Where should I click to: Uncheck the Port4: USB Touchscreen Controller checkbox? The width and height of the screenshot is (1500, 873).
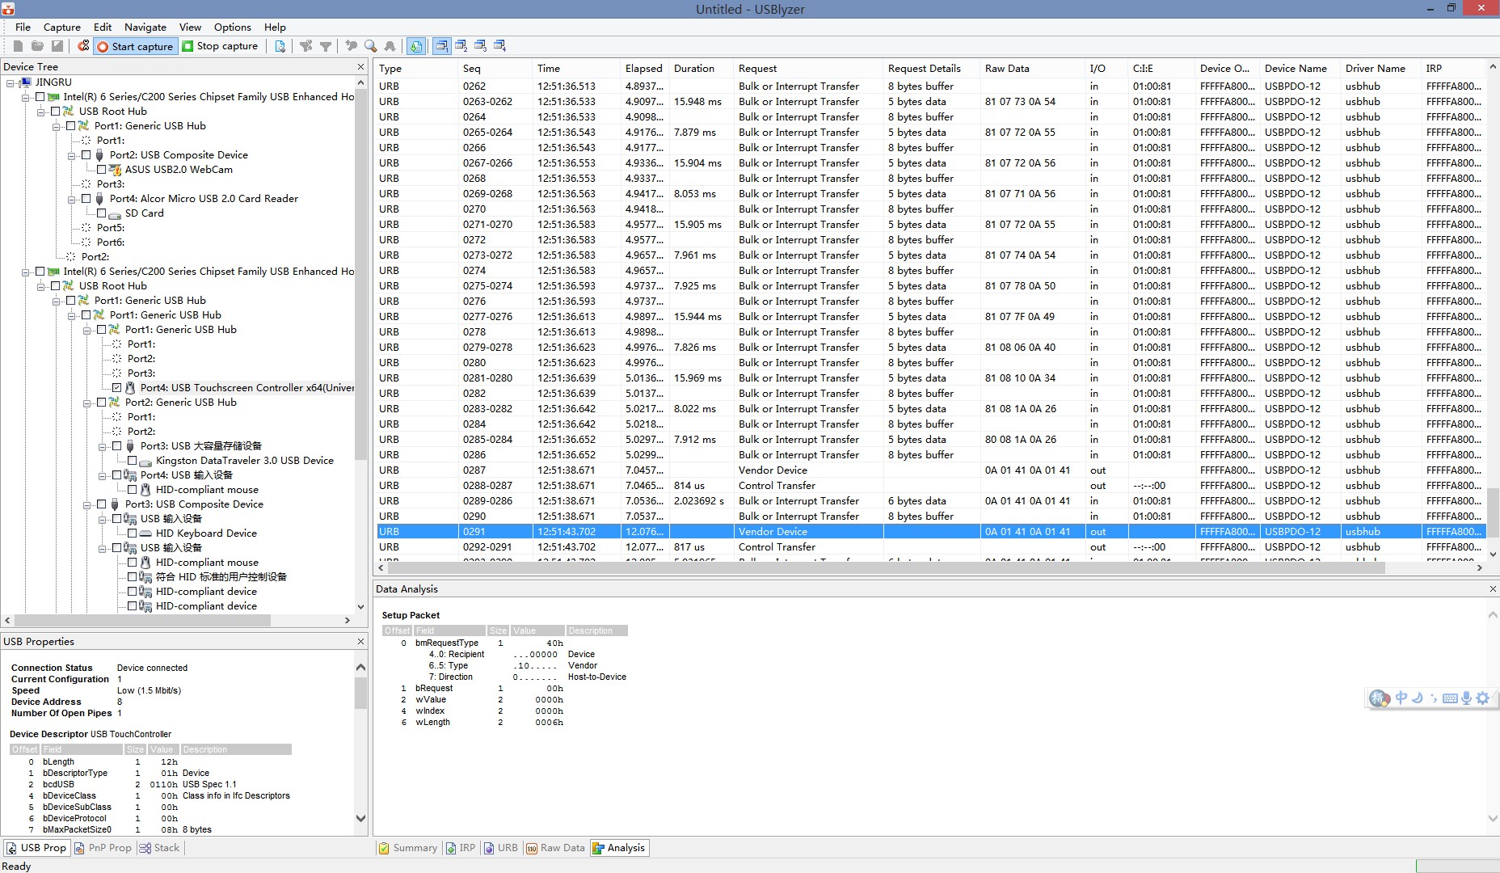(116, 388)
